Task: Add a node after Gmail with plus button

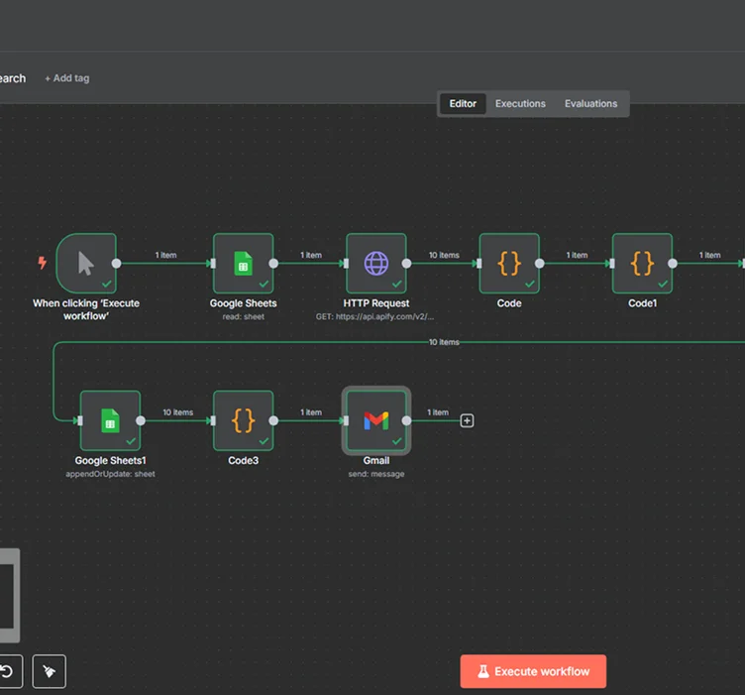Action: pos(468,420)
